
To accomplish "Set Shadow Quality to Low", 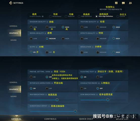I will (31, 27).
